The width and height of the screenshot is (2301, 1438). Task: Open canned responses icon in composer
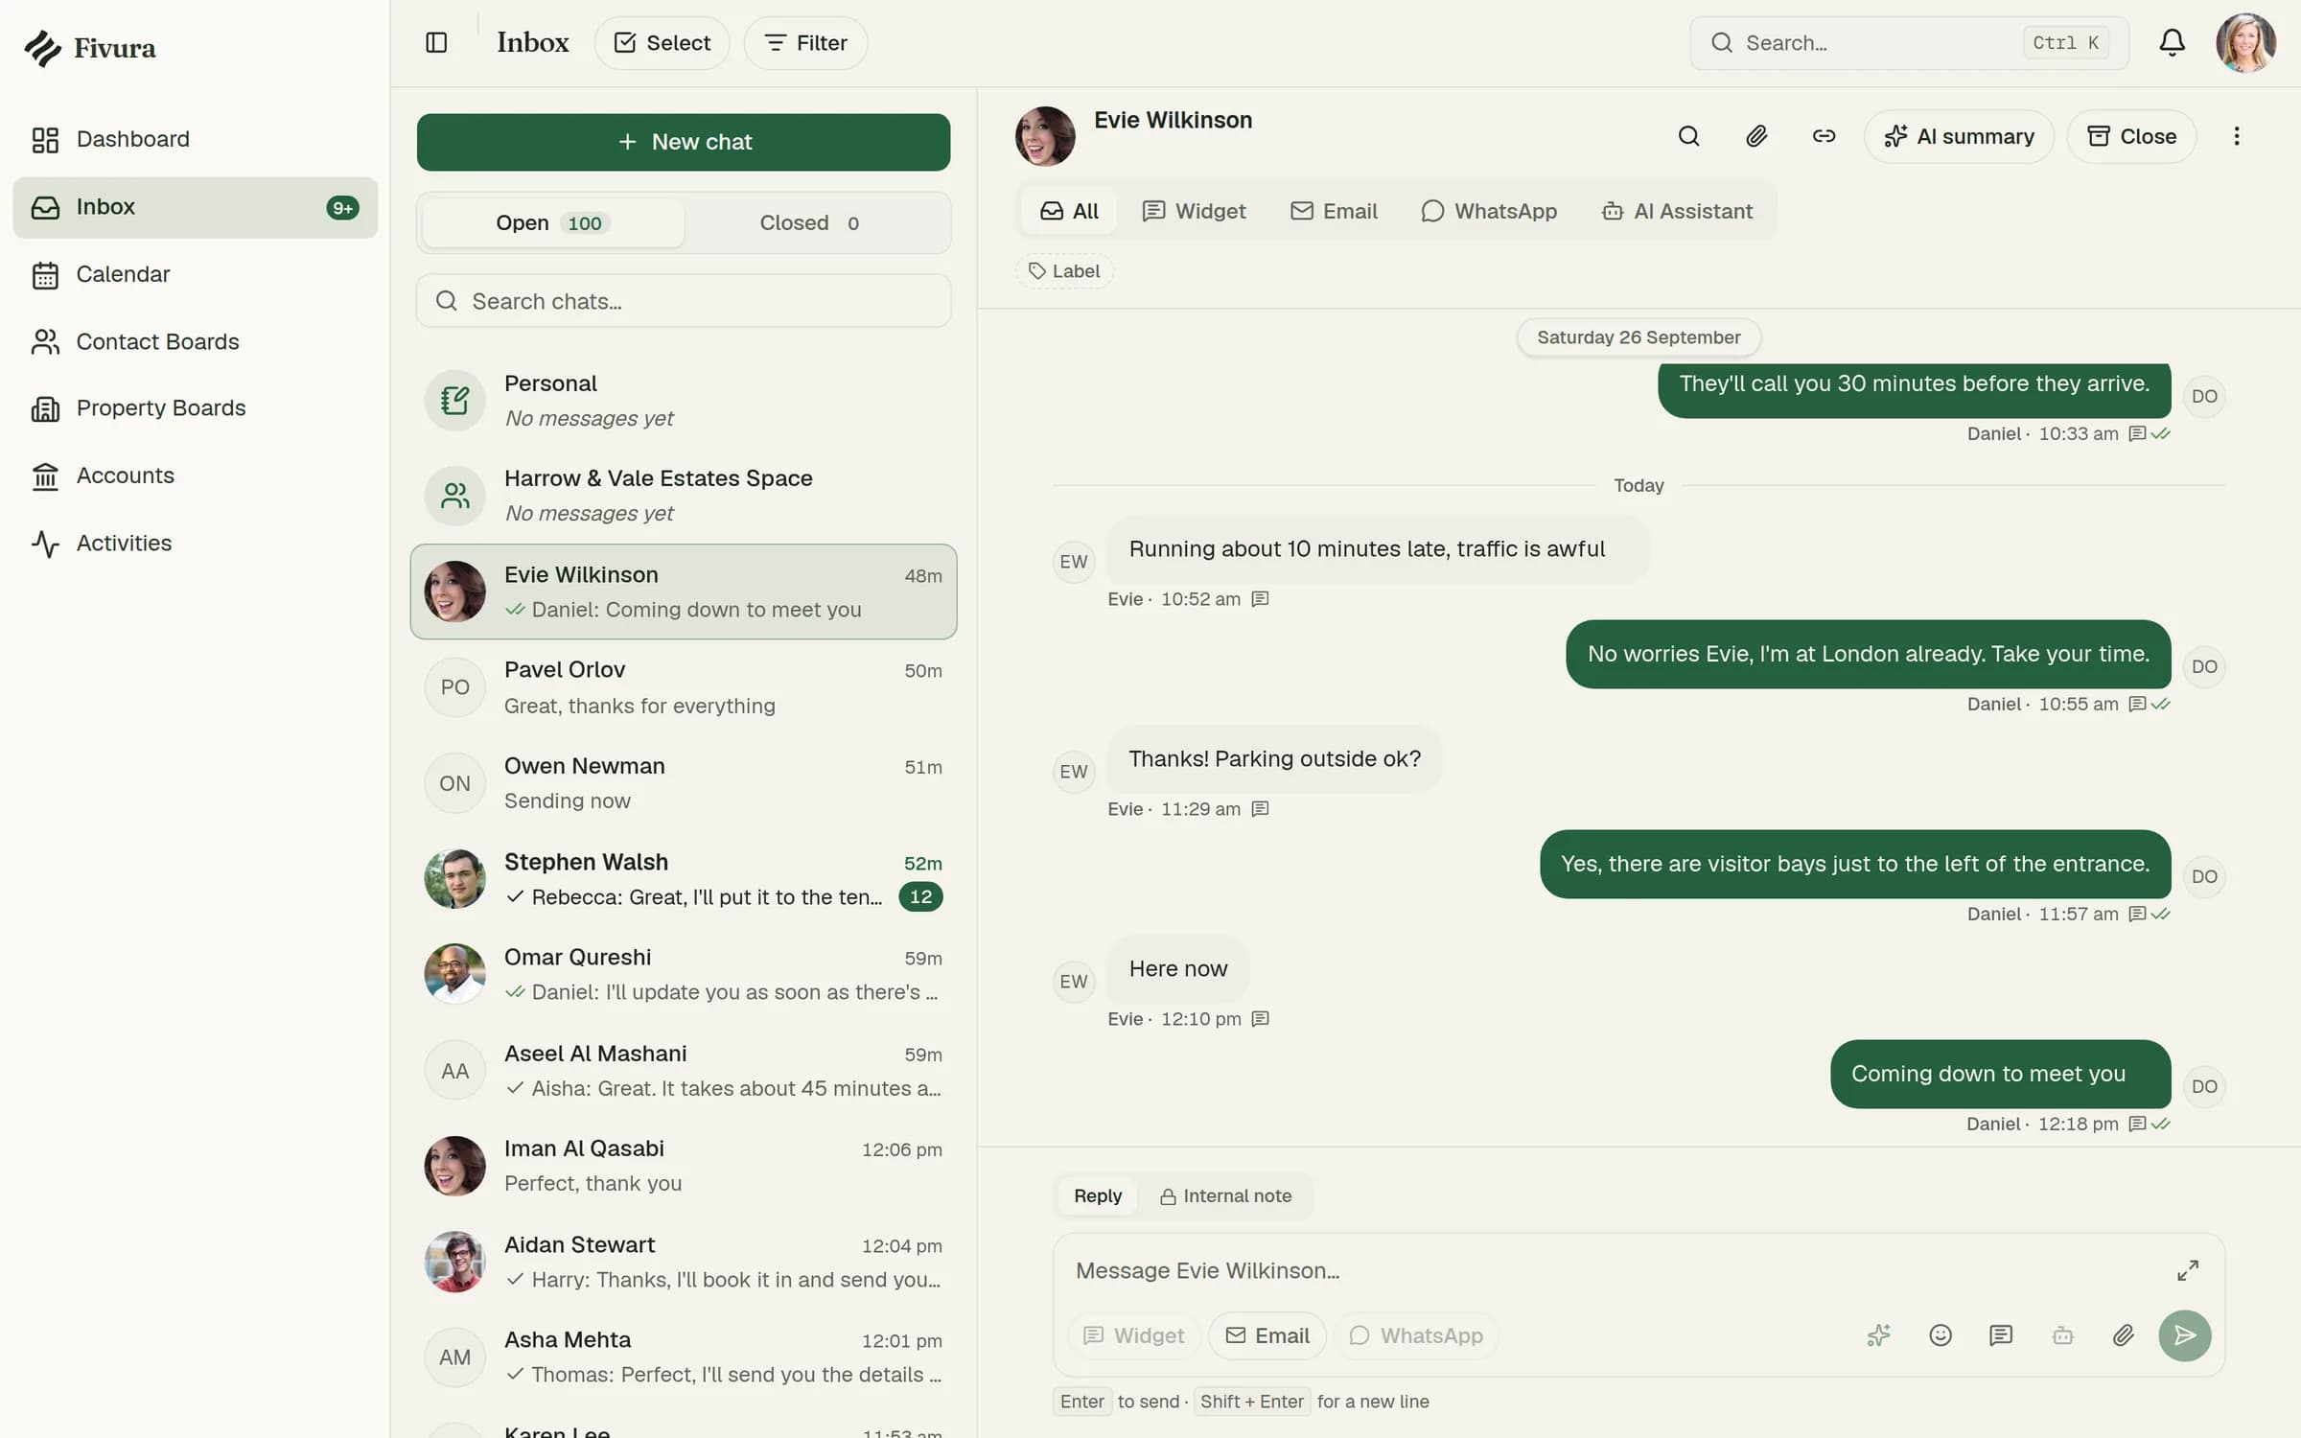tap(2001, 1335)
